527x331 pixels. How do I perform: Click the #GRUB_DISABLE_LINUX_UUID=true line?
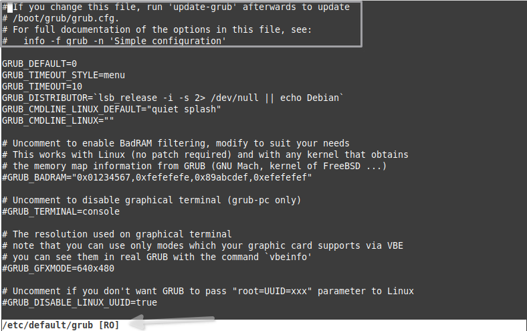point(80,302)
